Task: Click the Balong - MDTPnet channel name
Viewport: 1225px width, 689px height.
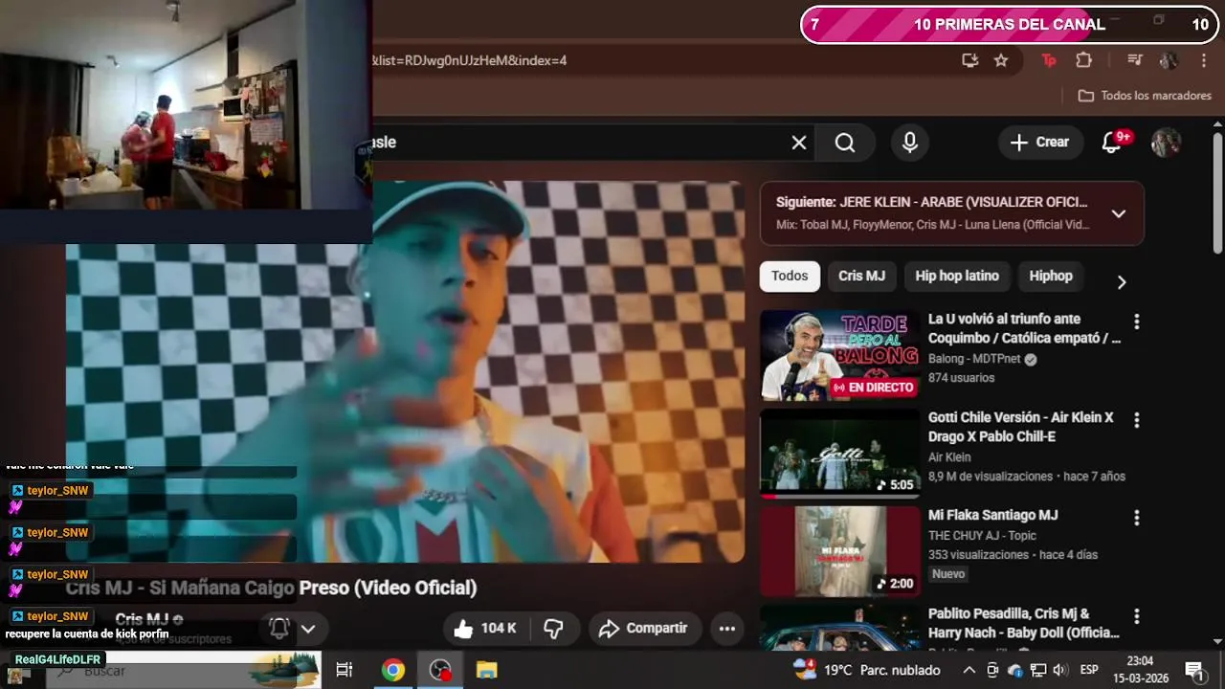Action: pos(975,359)
